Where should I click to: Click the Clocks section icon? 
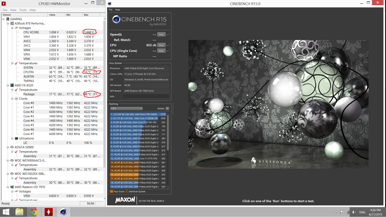pyautogui.click(x=16, y=99)
